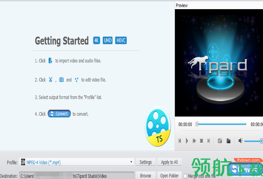This screenshot has width=263, height=179.
Task: Jump to previous file in preview
Action: click(x=180, y=141)
